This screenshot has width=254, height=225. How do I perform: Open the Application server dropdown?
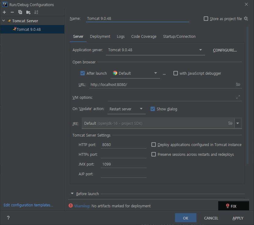pos(155,50)
